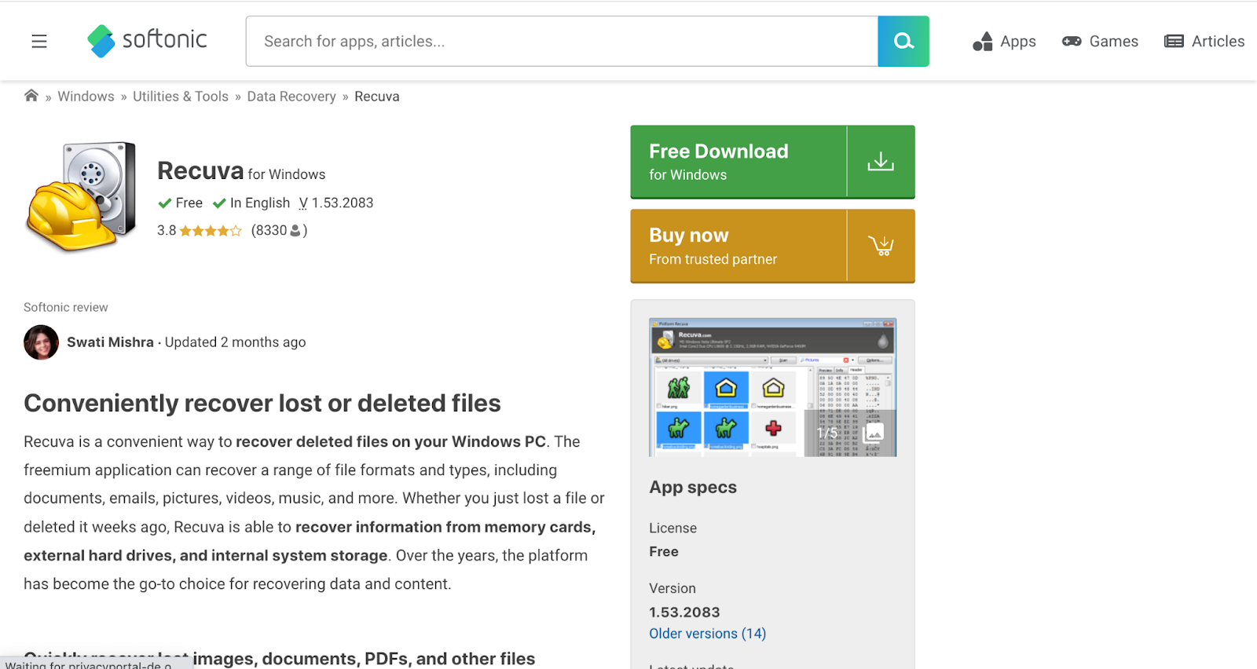Viewport: 1257px width, 669px height.
Task: Open the Articles menu
Action: [x=1204, y=42]
